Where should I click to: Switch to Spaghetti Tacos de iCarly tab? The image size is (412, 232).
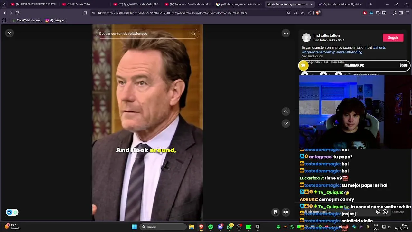[x=136, y=4]
